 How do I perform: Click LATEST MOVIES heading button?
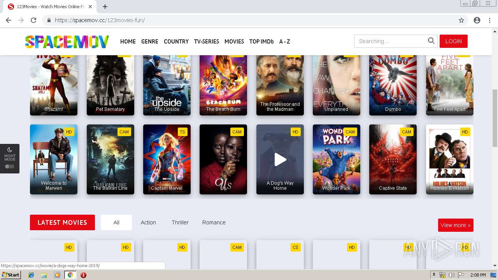tap(62, 222)
